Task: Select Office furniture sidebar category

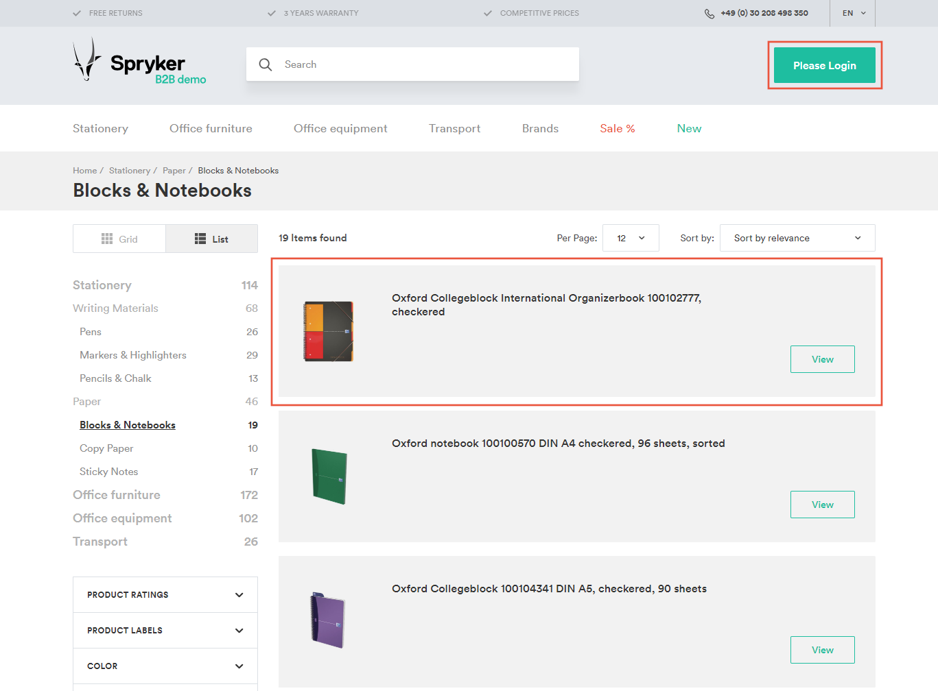Action: pyautogui.click(x=117, y=495)
